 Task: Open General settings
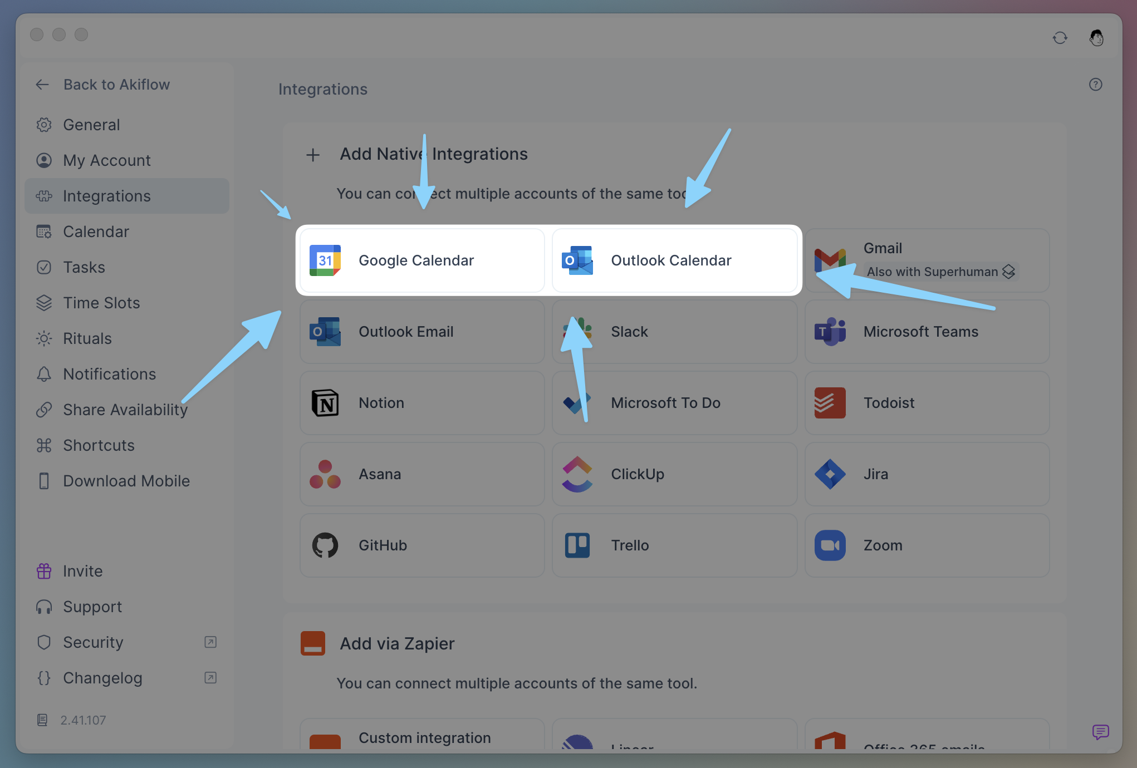127,125
